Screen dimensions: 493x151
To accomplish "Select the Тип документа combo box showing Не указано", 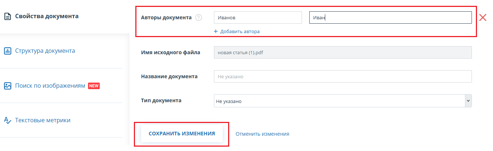I will coord(338,101).
